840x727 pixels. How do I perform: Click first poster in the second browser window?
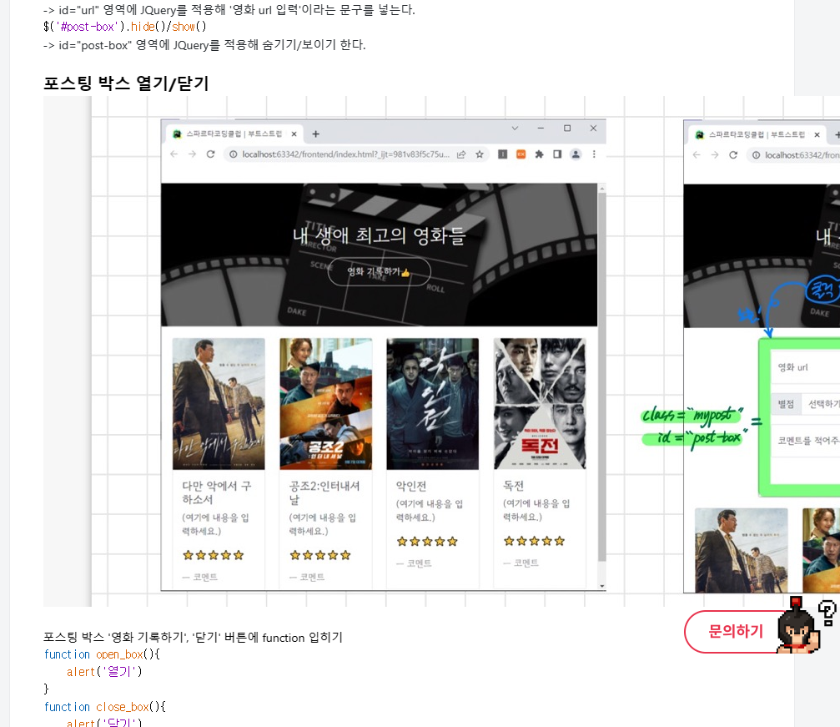click(742, 550)
